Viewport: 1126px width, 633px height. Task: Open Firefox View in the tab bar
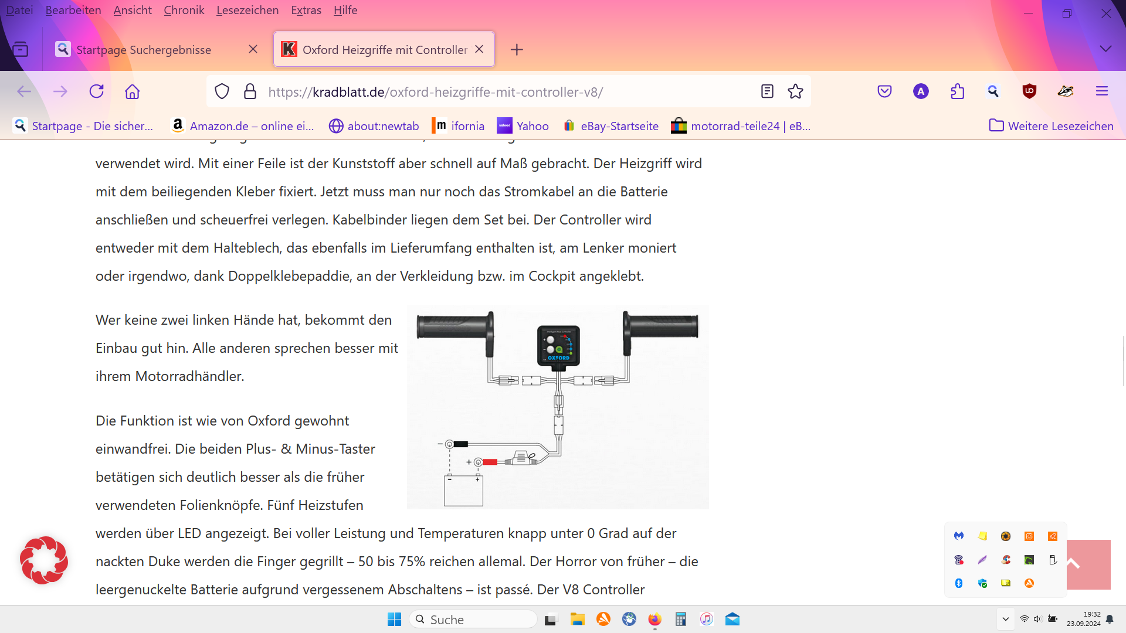(21, 49)
